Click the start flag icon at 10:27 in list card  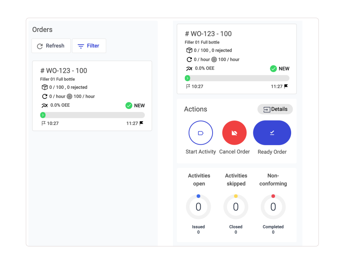[44, 124]
